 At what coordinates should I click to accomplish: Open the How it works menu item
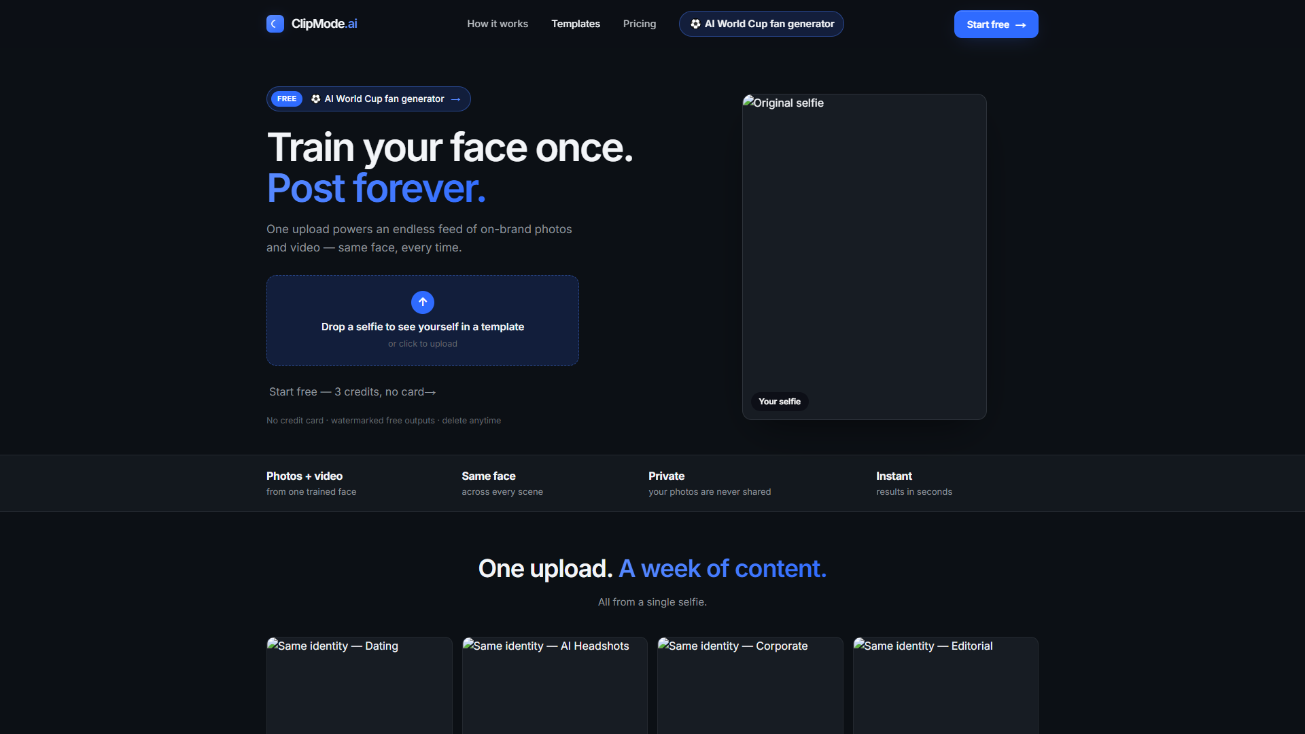(498, 24)
